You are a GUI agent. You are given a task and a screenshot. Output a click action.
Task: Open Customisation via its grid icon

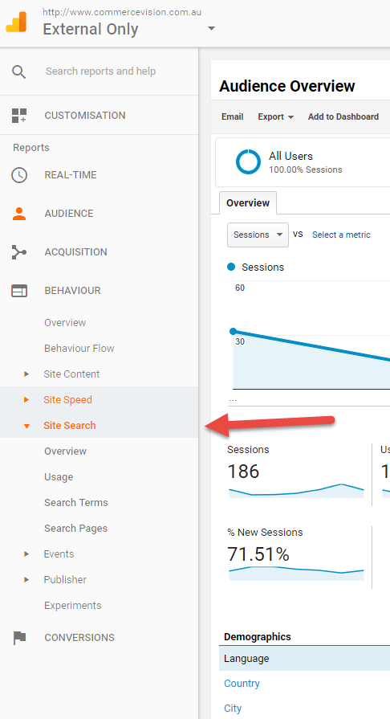click(x=19, y=116)
